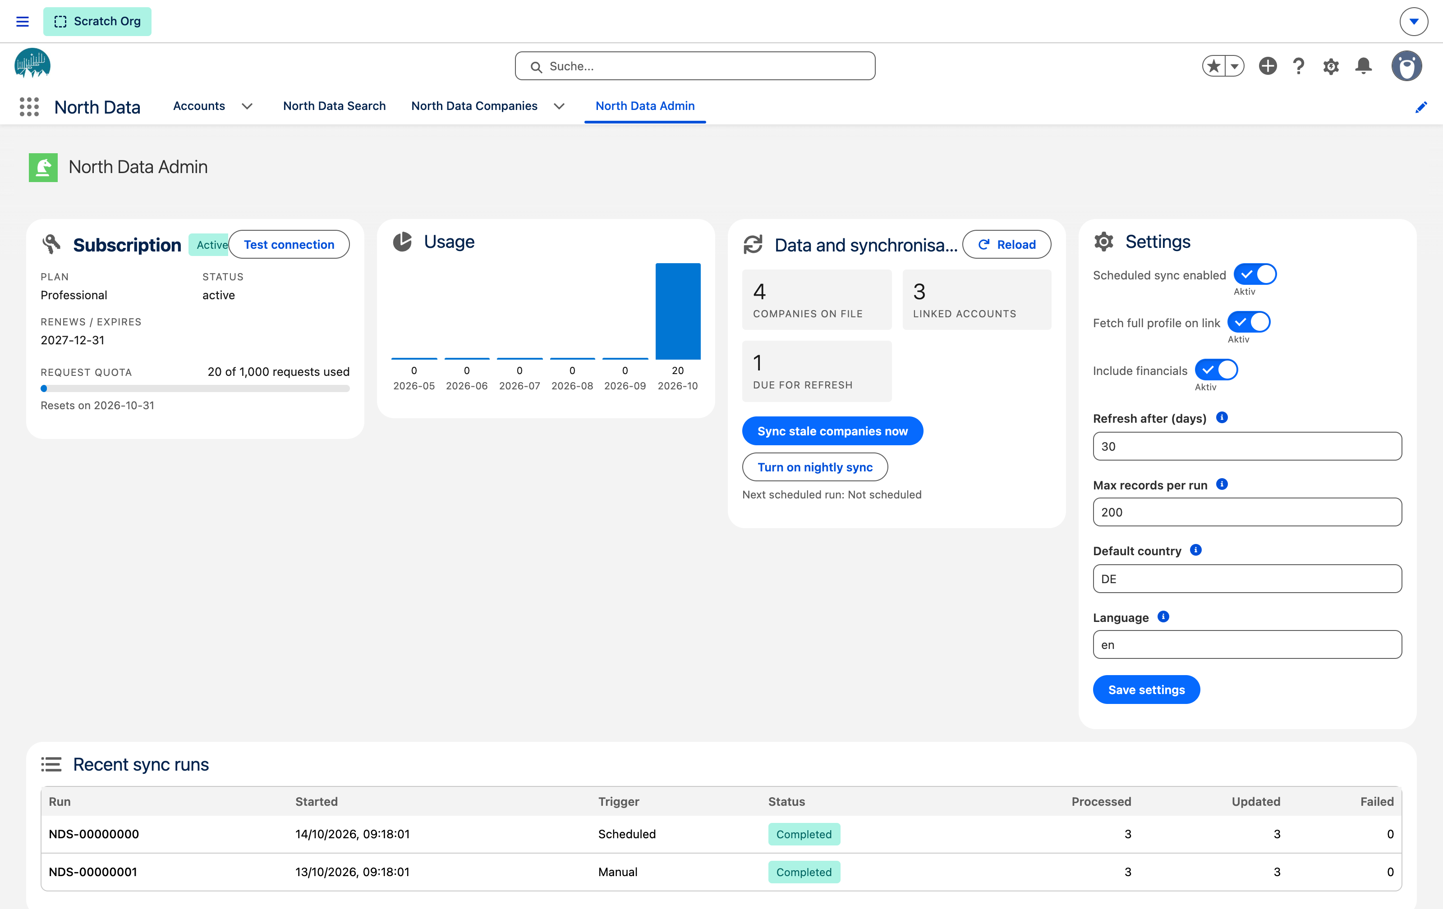This screenshot has width=1443, height=909.
Task: Click the Max records per run input
Action: point(1247,512)
